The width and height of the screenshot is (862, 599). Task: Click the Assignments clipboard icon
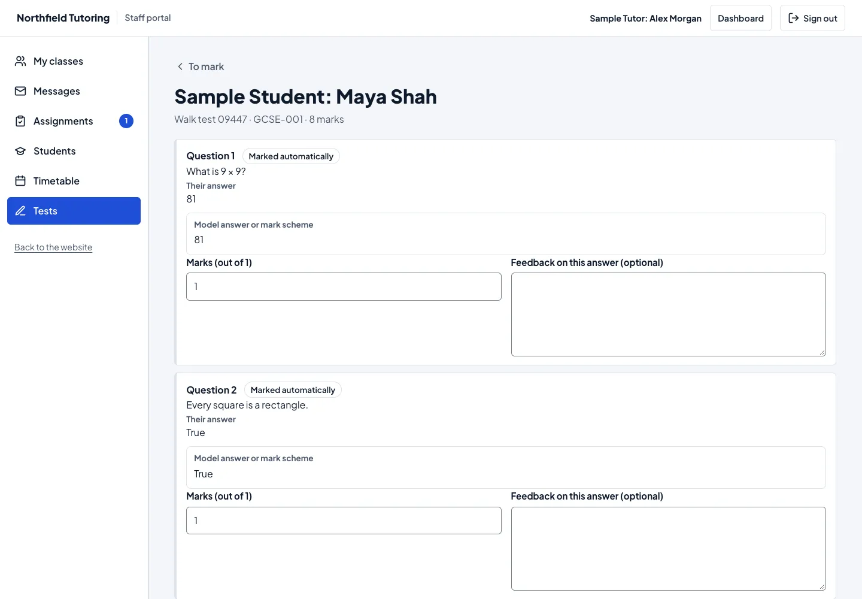click(20, 121)
